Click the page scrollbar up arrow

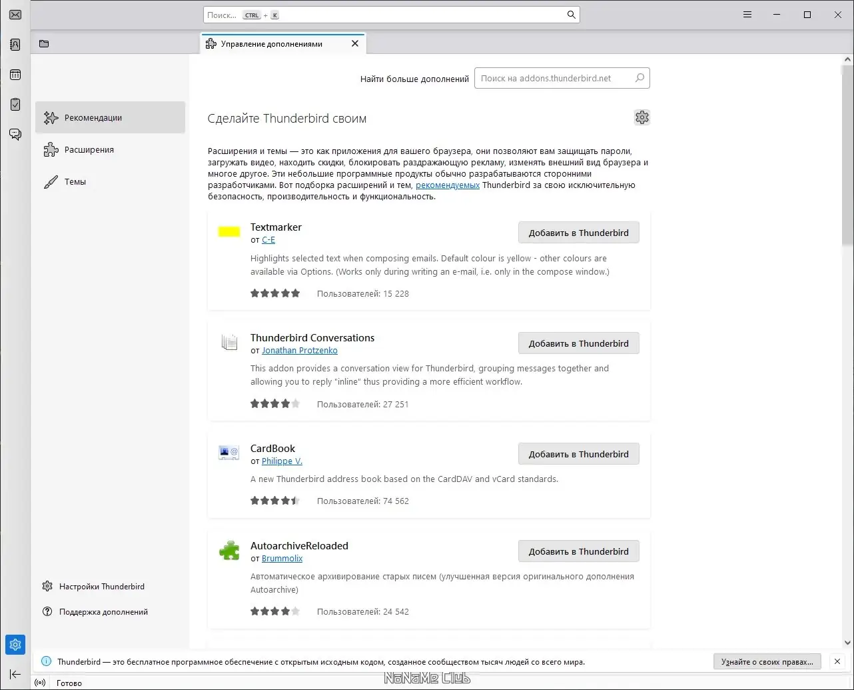pos(848,60)
